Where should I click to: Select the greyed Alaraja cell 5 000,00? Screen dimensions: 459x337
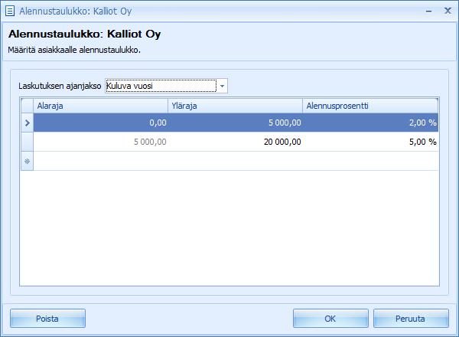click(x=100, y=142)
